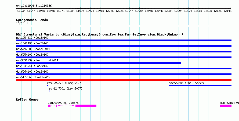Click the ADARB2 gene label
Viewport: 239px width, 121px height.
[229, 103]
